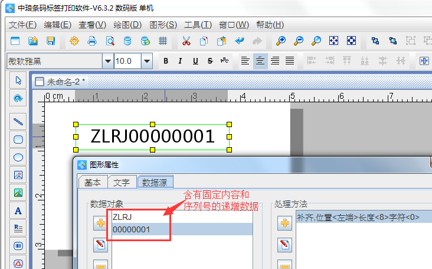
Task: Open print preview from the toolbar
Action: pos(110,41)
